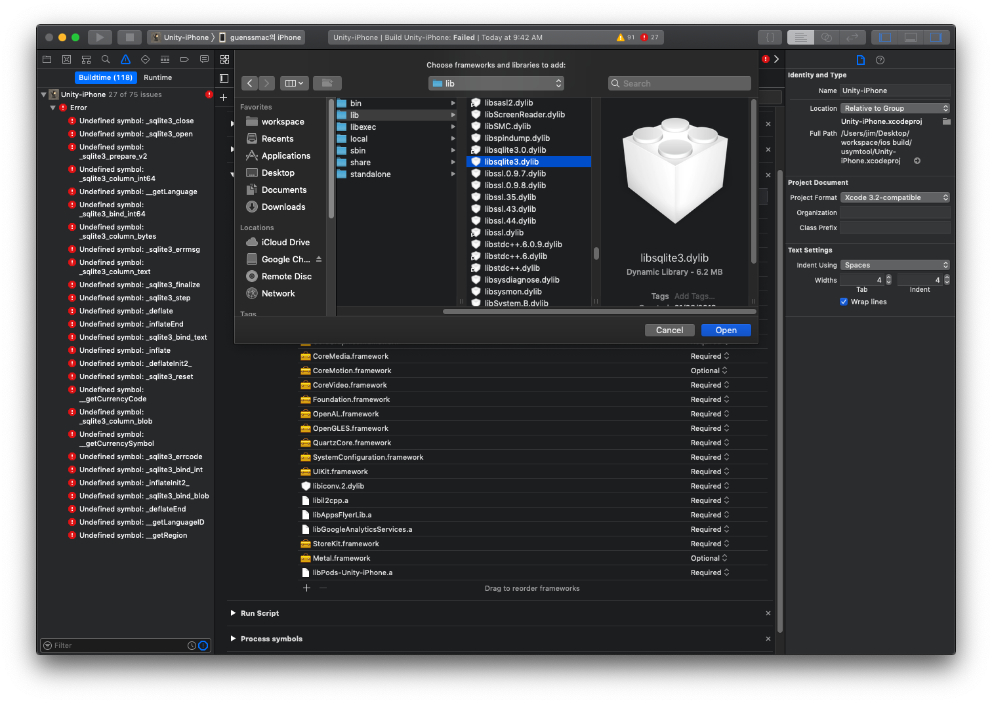Click the related items grid icon
Viewport: 992px width, 703px height.
224,59
